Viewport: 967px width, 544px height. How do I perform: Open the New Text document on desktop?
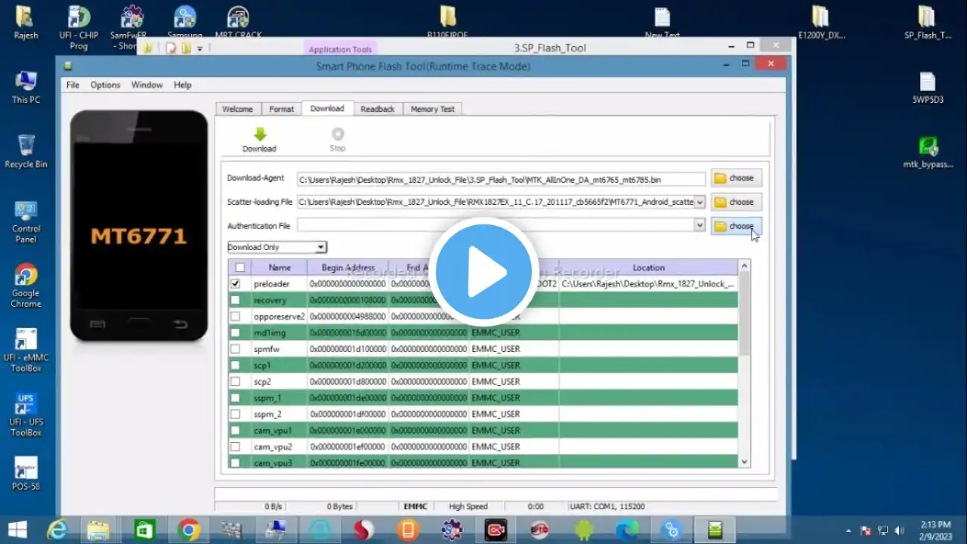[x=663, y=22]
